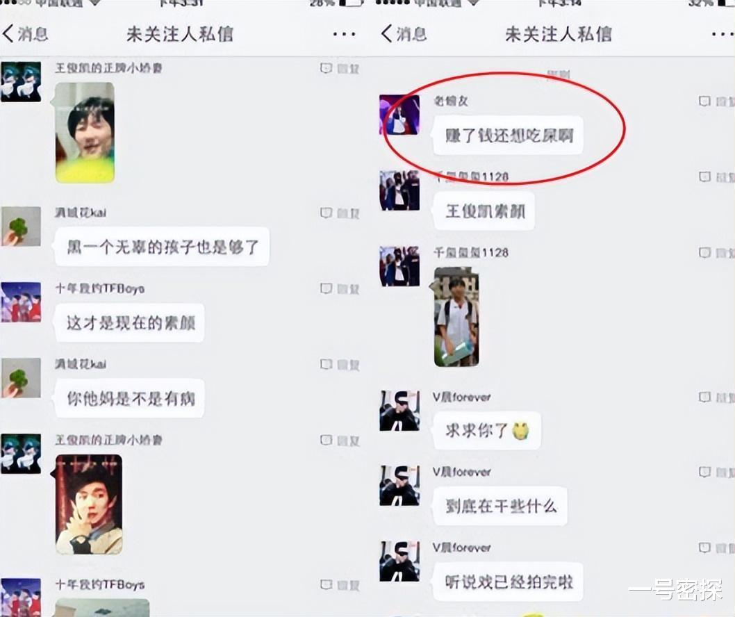
Task: Tap reply icon beside 求求你了 message
Action: tap(717, 397)
